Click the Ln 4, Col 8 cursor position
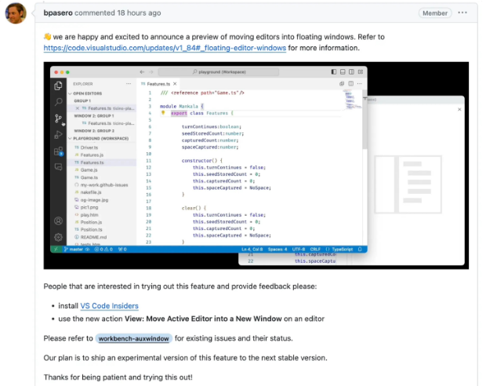The image size is (486, 386). (x=252, y=249)
